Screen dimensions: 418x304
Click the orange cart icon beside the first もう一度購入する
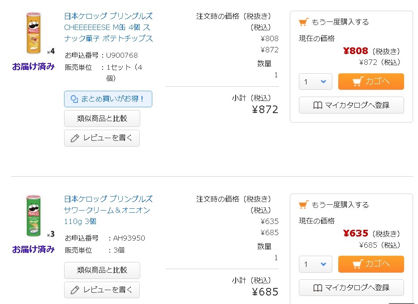[x=304, y=22]
